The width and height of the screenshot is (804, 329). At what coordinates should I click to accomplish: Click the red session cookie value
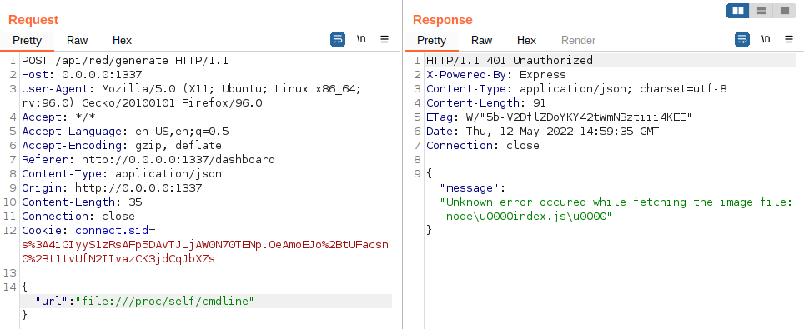pyautogui.click(x=205, y=252)
